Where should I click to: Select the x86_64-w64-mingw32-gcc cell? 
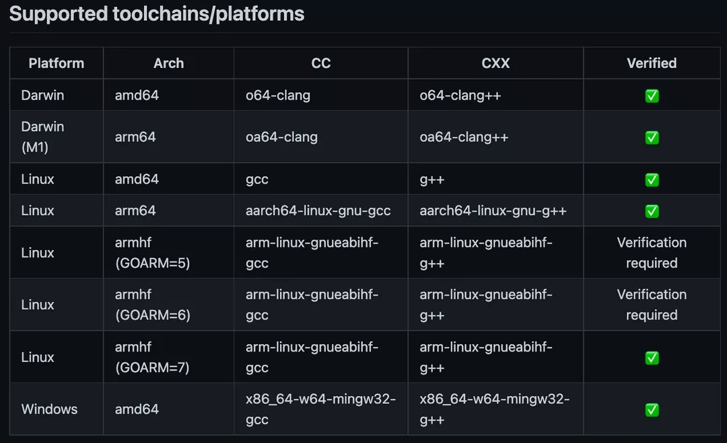point(320,409)
